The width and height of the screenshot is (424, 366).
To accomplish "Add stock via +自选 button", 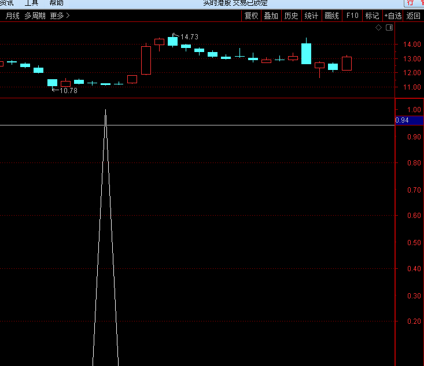I will point(393,16).
